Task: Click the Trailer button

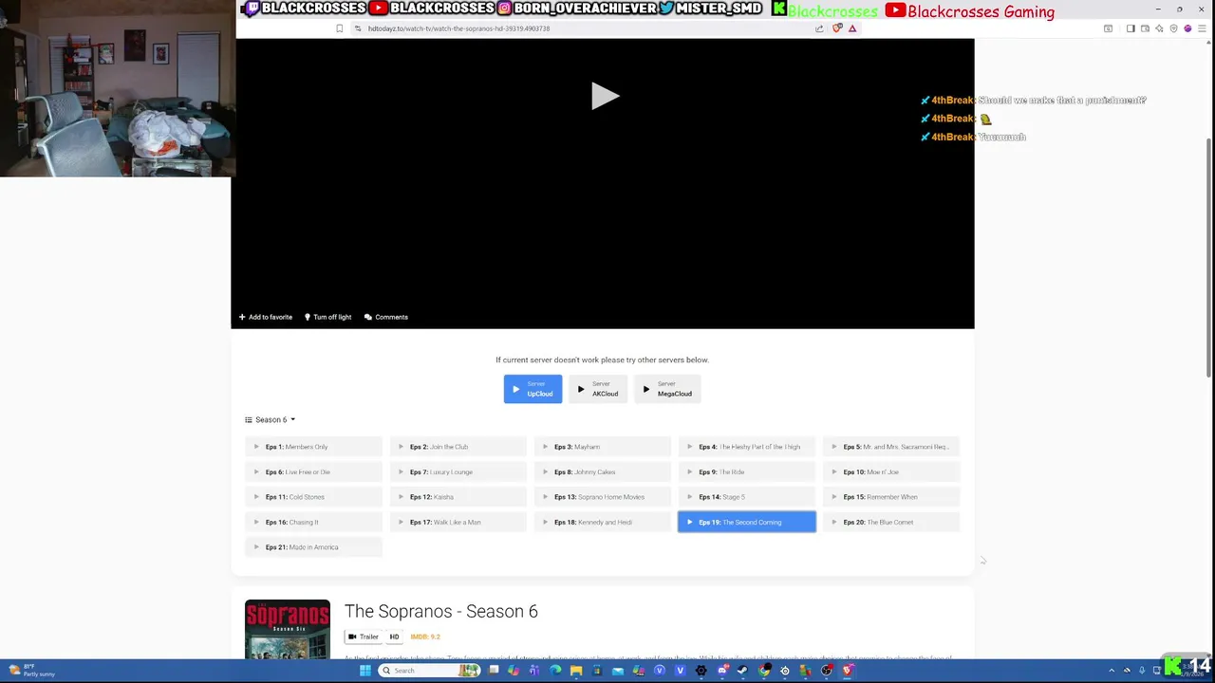Action: pyautogui.click(x=363, y=637)
